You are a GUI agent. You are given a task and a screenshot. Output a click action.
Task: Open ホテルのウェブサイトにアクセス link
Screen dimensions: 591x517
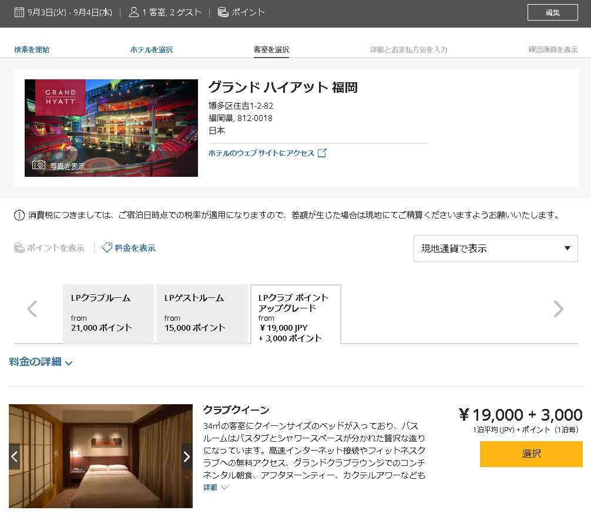261,153
